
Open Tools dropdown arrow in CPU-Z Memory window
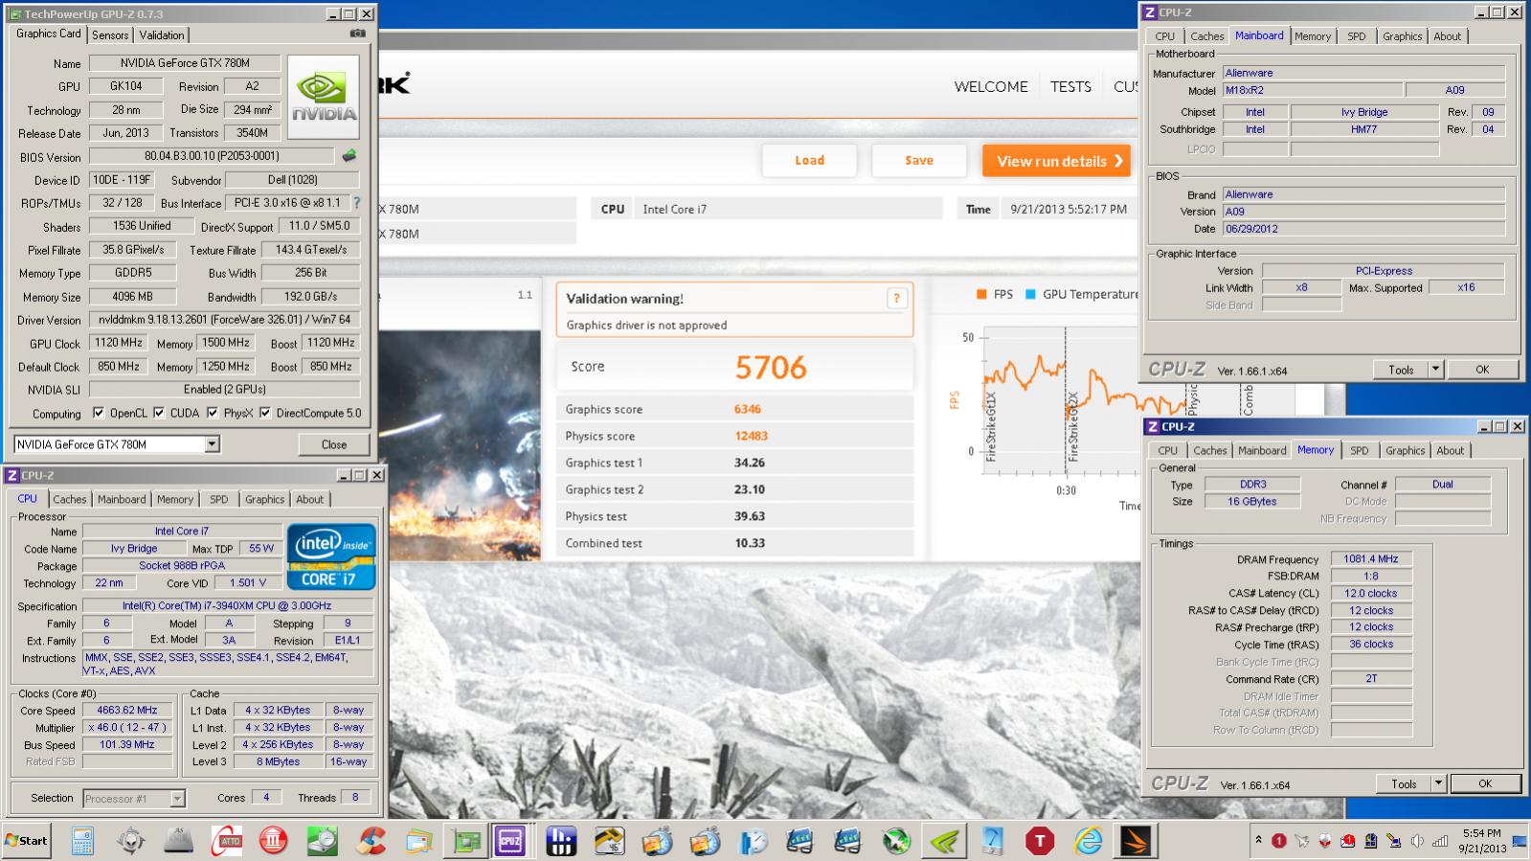1438,783
